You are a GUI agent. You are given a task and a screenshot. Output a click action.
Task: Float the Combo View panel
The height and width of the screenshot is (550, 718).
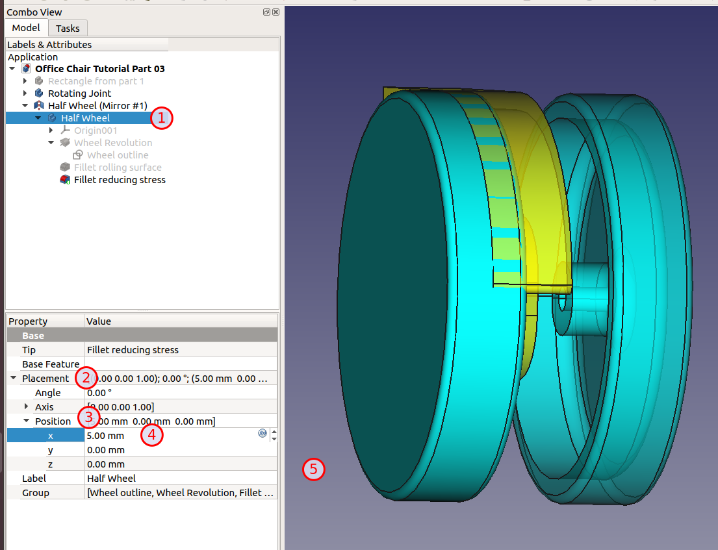(x=266, y=12)
